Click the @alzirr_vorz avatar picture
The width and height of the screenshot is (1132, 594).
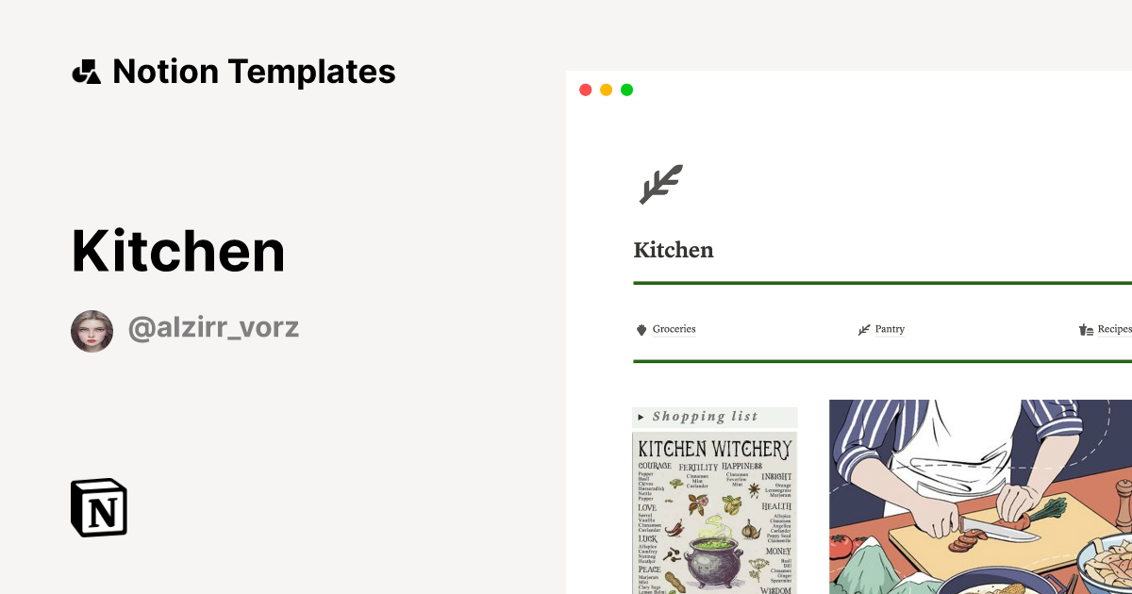coord(92,330)
